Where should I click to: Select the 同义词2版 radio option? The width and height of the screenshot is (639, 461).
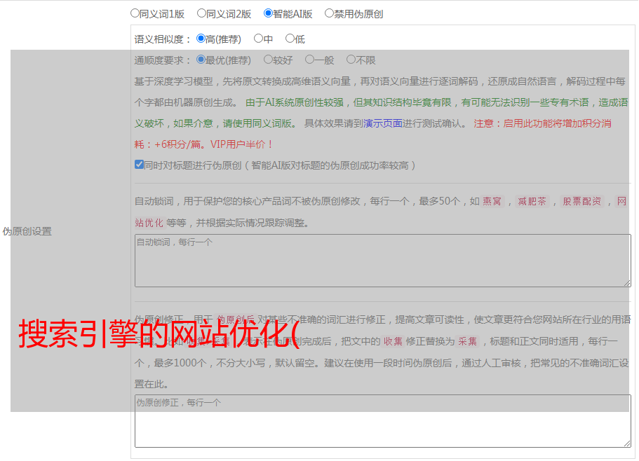point(201,13)
